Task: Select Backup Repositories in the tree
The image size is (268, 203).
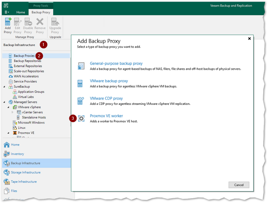Action: tap(27, 61)
